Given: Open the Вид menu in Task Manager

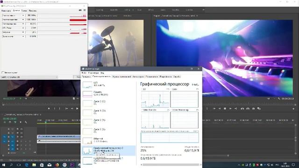Looking at the screenshot, I should [x=102, y=73].
